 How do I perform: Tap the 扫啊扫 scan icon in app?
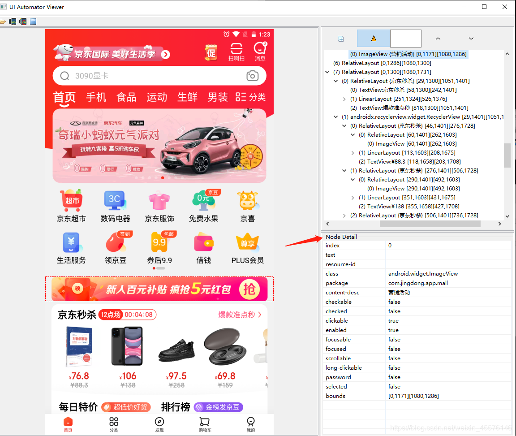[236, 52]
